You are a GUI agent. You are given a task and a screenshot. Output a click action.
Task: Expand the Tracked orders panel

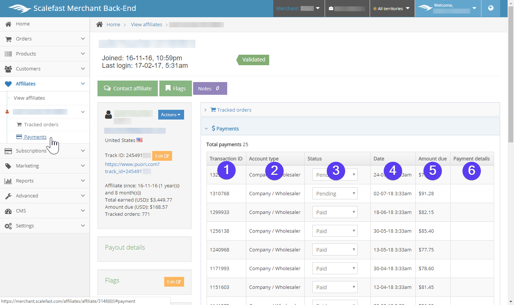(x=234, y=110)
